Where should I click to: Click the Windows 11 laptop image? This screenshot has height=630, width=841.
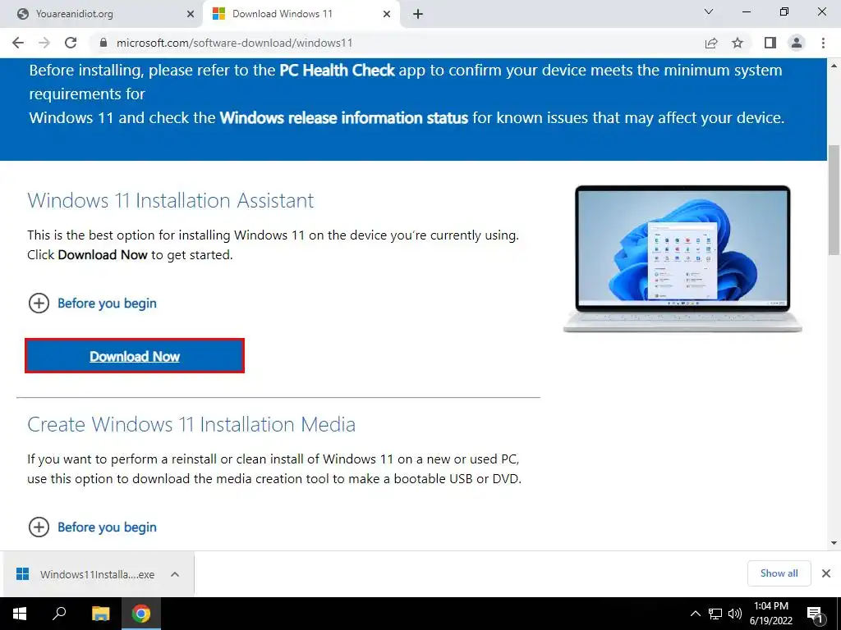(682, 258)
